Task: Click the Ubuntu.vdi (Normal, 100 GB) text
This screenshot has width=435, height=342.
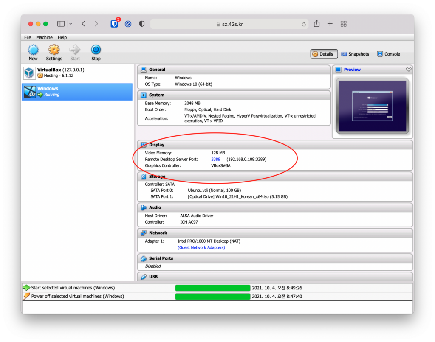Action: 214,191
